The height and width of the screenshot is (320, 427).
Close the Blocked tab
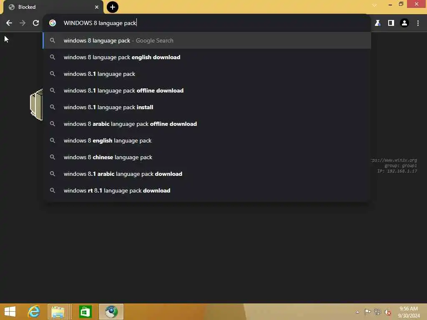pyautogui.click(x=97, y=7)
